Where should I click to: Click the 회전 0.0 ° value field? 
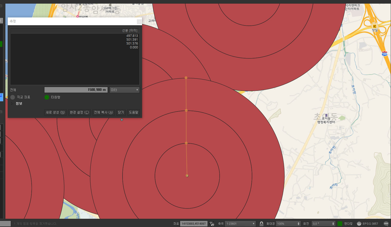pyautogui.click(x=321, y=224)
